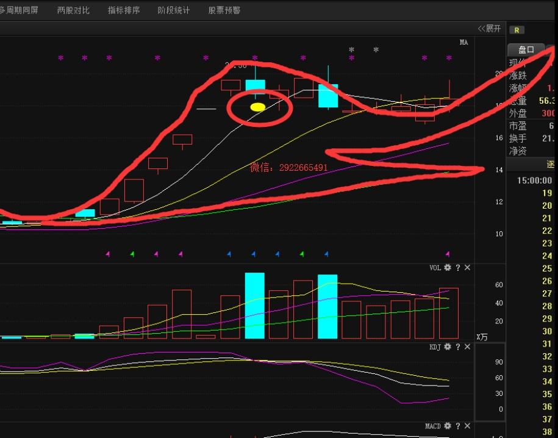Open the VOL indicator settings gear
This screenshot has height=438, width=558.
(448, 267)
